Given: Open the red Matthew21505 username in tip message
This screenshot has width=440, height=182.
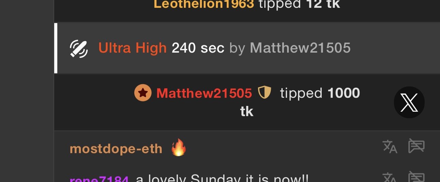Looking at the screenshot, I should click(204, 93).
